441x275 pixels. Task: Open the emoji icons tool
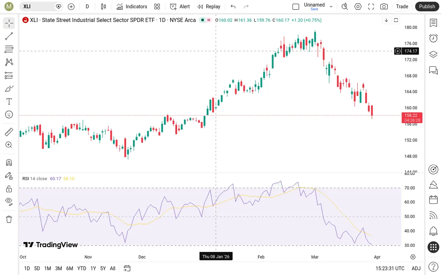click(x=9, y=115)
